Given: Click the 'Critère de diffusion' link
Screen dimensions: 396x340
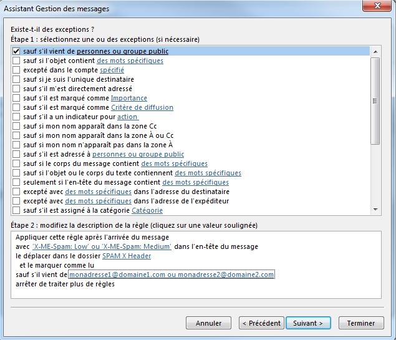Looking at the screenshot, I should click(x=142, y=107).
